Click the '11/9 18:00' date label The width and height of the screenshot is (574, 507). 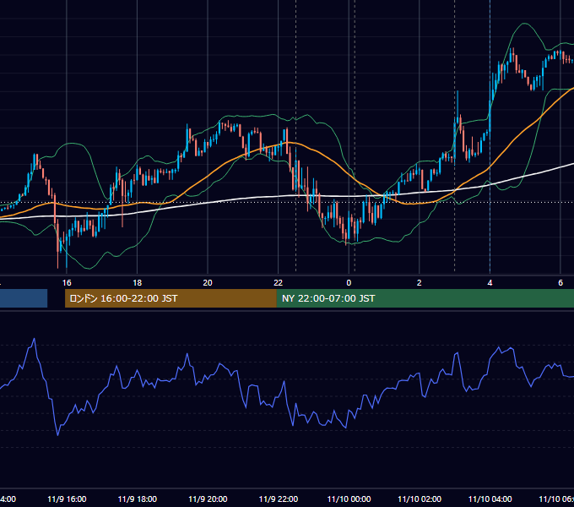click(138, 499)
